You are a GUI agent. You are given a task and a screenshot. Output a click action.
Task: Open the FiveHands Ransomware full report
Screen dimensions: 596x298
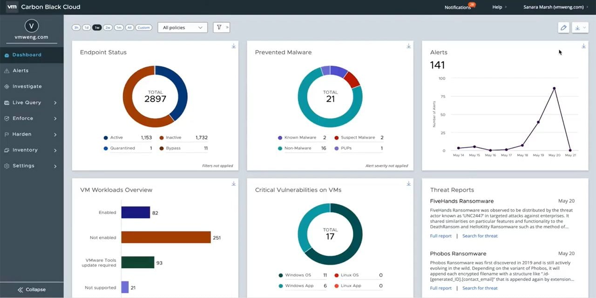click(x=440, y=236)
